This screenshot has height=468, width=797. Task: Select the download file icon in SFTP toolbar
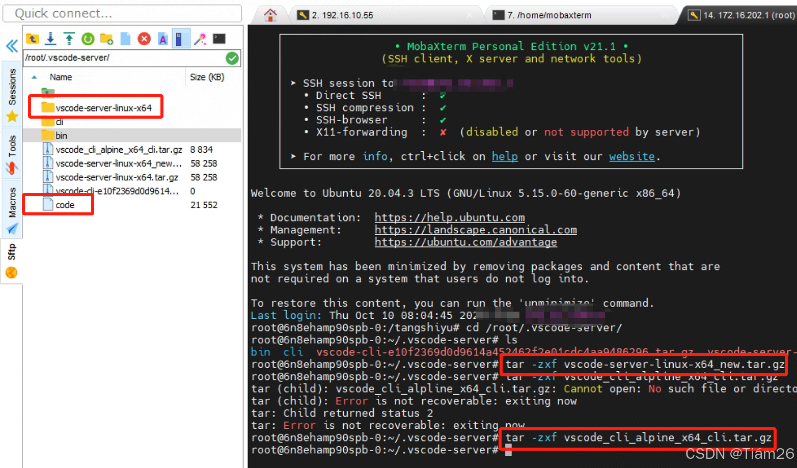(x=49, y=38)
